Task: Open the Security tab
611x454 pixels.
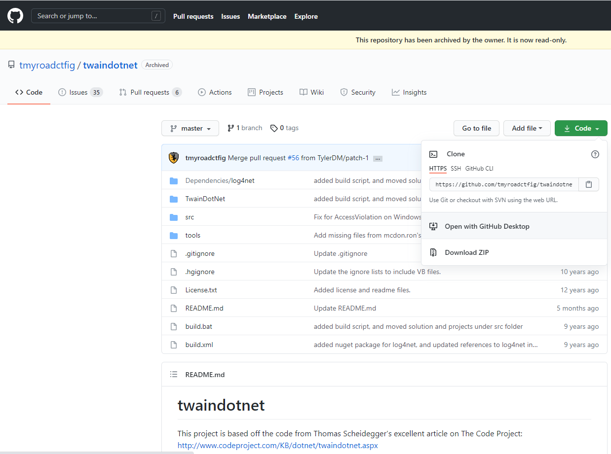Action: pyautogui.click(x=358, y=92)
